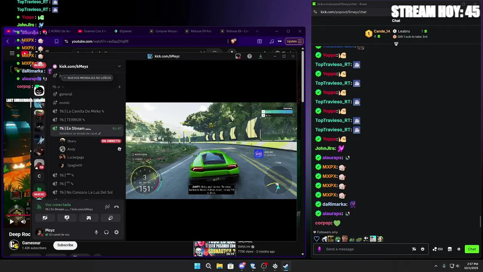
Task: Open Brave playlist music note icon
Action: click(x=272, y=41)
